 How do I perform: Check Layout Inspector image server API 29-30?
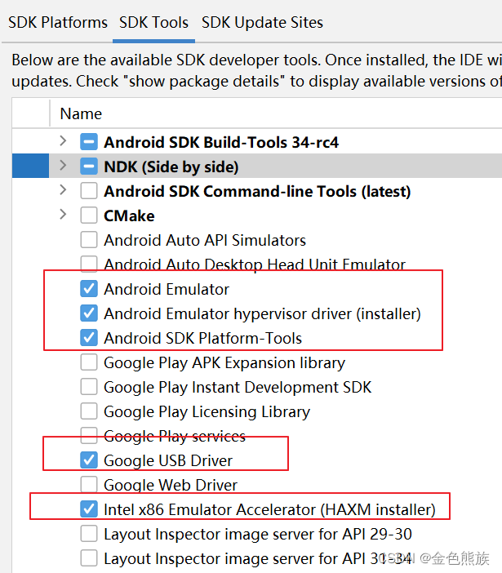point(89,534)
